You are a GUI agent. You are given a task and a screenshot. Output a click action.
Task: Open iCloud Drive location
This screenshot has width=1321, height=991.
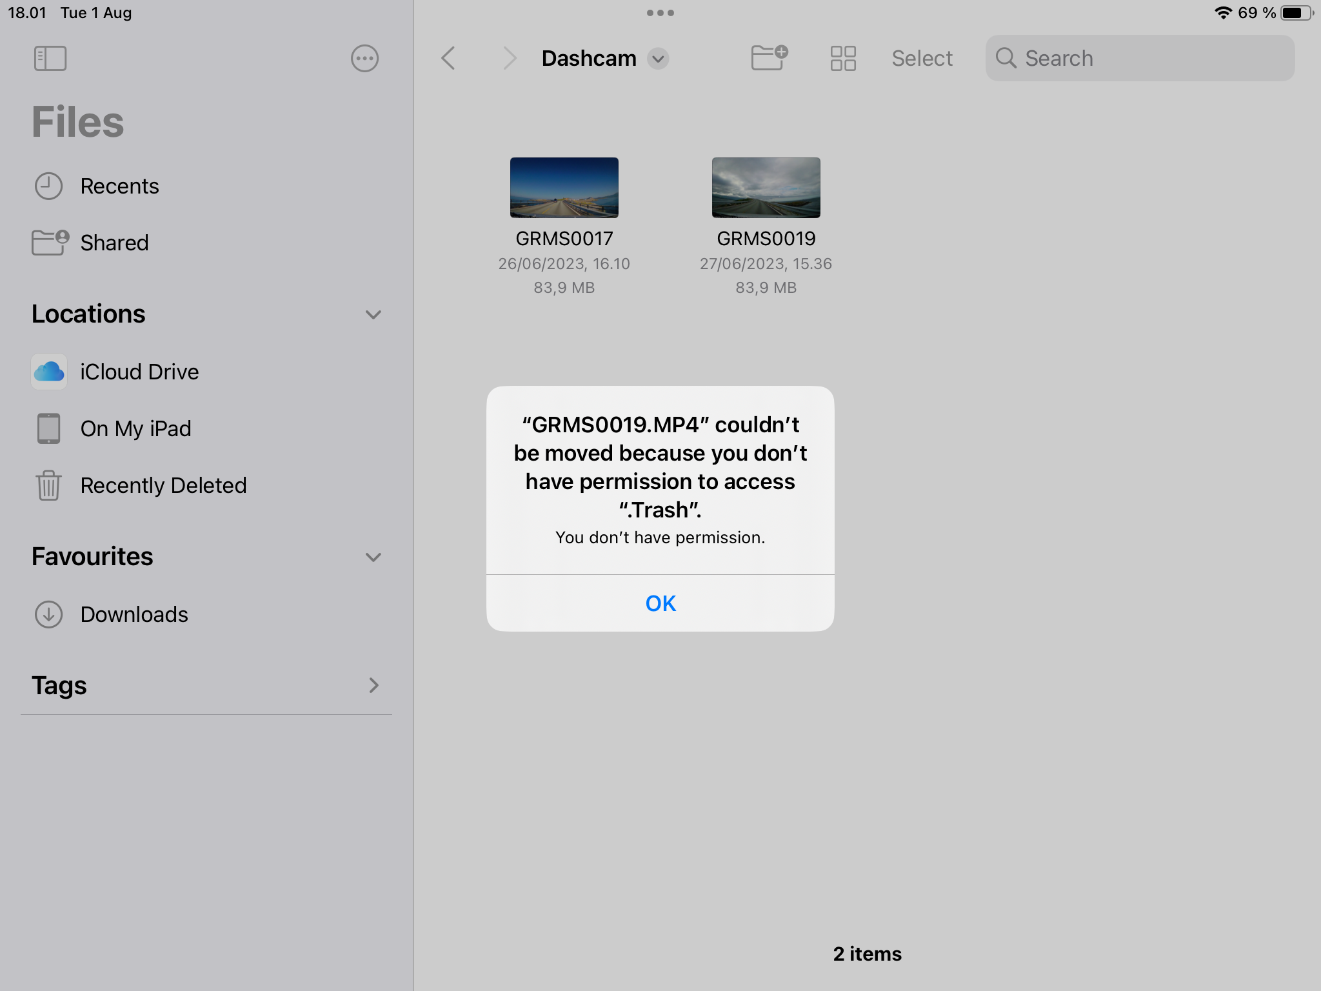coord(139,372)
